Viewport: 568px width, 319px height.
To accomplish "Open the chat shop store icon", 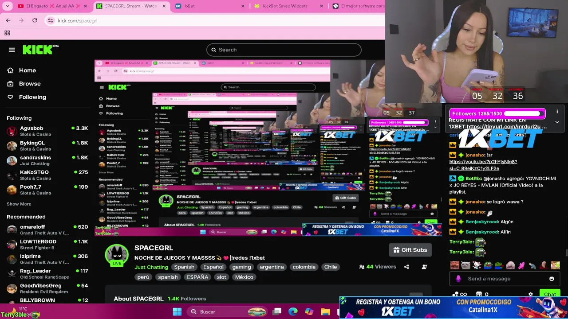I will click(x=478, y=294).
